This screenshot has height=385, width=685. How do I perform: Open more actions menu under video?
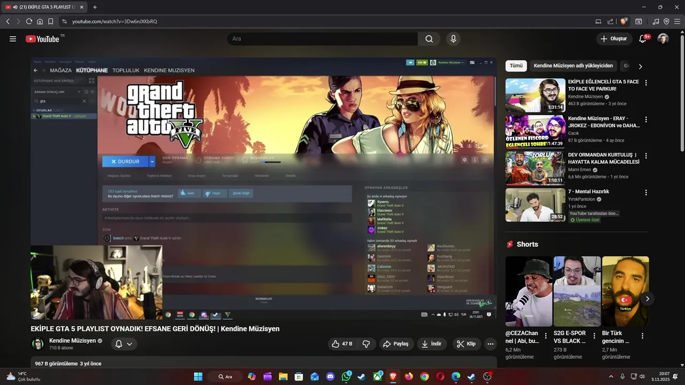[x=490, y=344]
